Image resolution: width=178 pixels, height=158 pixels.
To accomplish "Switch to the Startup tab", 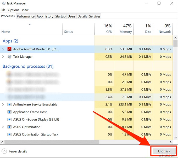I will tap(60, 16).
